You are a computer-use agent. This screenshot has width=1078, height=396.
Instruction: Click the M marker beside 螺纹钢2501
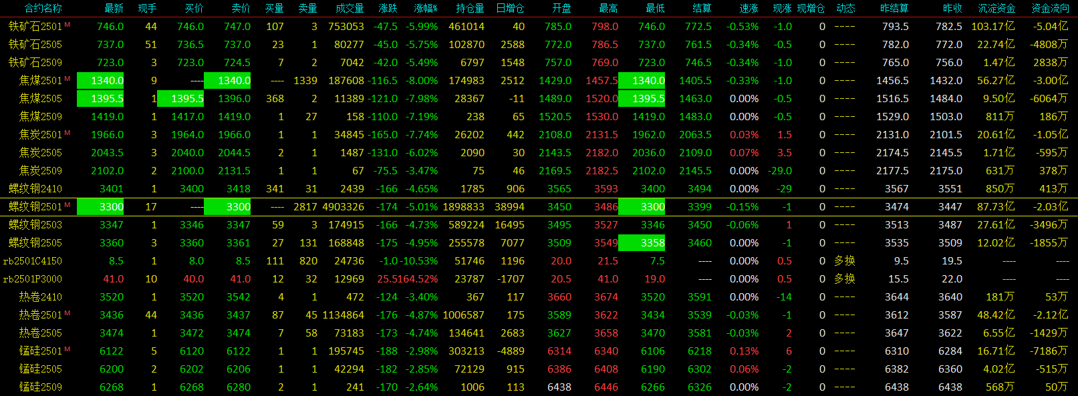pos(68,204)
